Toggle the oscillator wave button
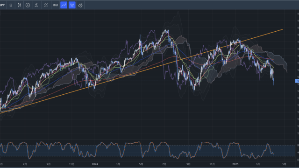 click(72, 5)
